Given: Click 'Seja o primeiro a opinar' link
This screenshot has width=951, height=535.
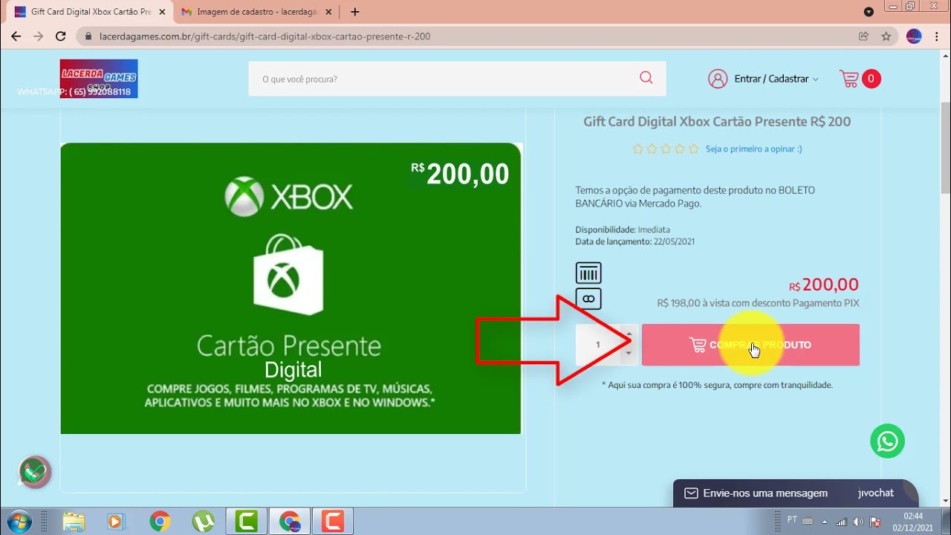Looking at the screenshot, I should [753, 149].
